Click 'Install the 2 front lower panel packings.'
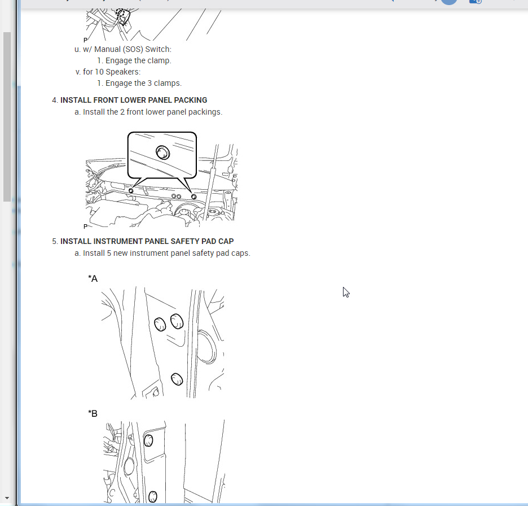Screen dimensions: 528x506 pyautogui.click(x=152, y=112)
